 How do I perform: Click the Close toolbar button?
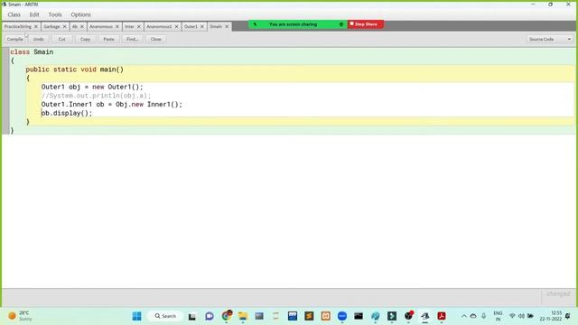click(x=155, y=39)
